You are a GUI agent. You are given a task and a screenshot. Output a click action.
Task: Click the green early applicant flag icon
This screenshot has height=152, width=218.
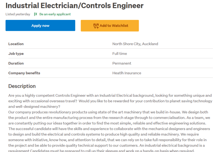[36, 14]
